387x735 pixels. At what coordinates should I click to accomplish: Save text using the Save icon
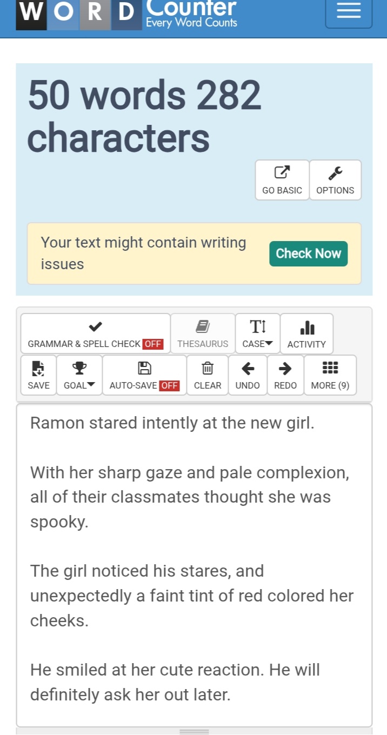coord(38,369)
